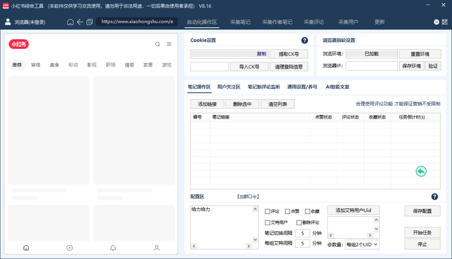Click comment box scroll-down arrow
The image size is (452, 259).
(x=255, y=240)
